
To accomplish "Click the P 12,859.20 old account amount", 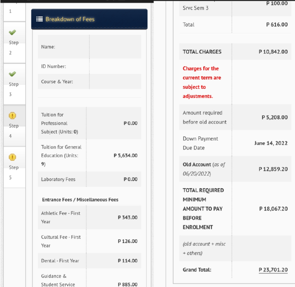I will tap(273, 169).
